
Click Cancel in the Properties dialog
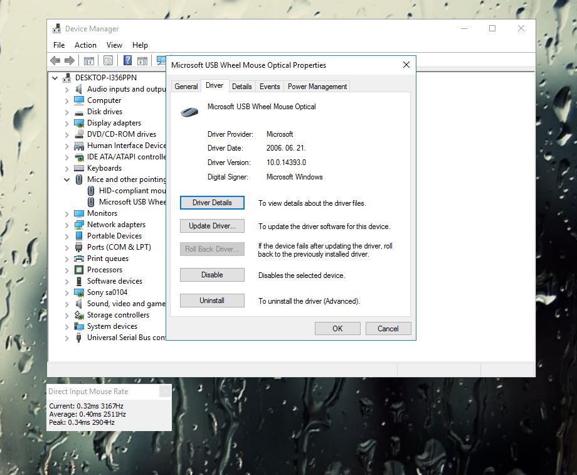[x=388, y=328]
